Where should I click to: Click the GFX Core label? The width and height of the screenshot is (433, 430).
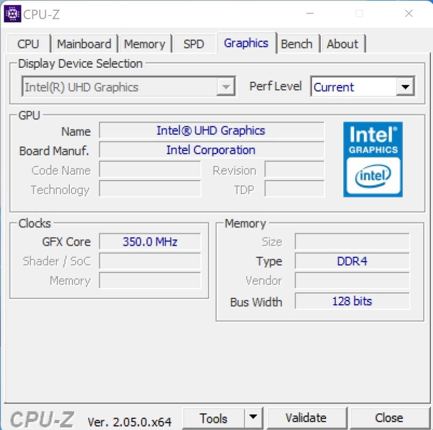click(x=66, y=242)
